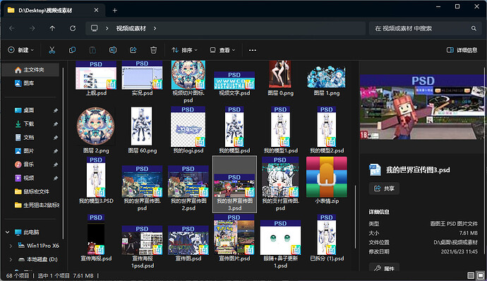This screenshot has height=281, width=487.
Task: Add a new tab with plus button
Action: click(114, 11)
